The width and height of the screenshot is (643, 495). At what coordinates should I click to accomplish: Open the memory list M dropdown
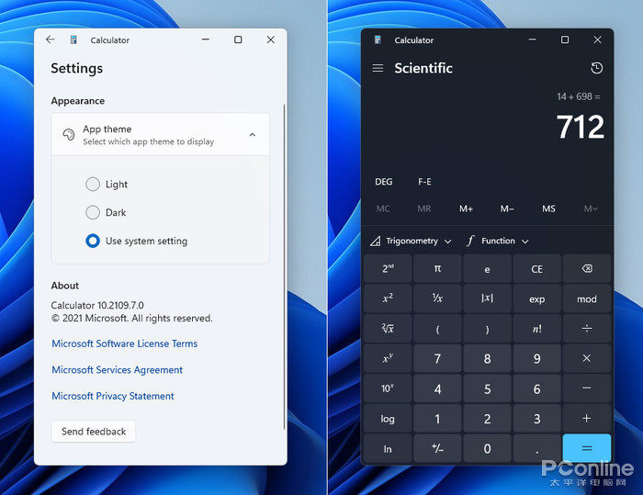point(591,208)
